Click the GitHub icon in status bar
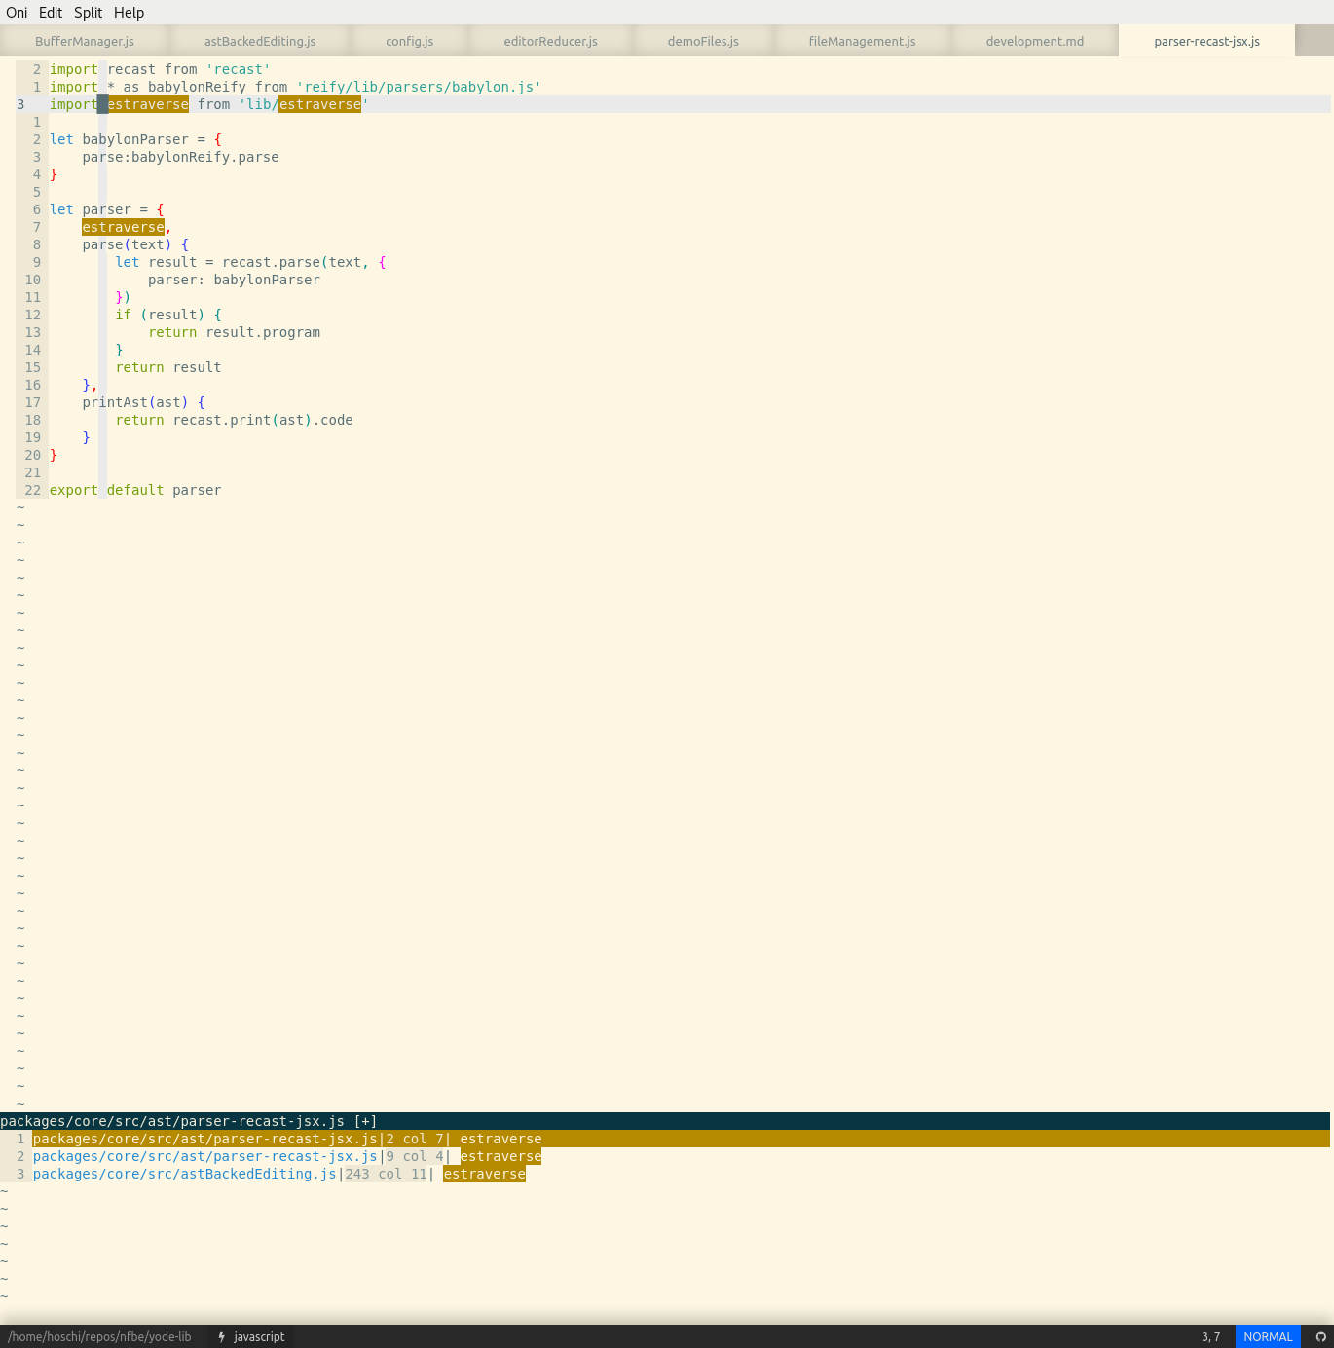The height and width of the screenshot is (1348, 1334). pyautogui.click(x=1321, y=1337)
